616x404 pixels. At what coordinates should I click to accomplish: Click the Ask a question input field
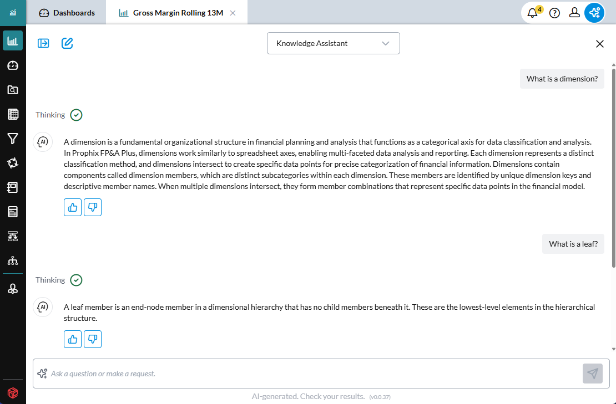311,374
